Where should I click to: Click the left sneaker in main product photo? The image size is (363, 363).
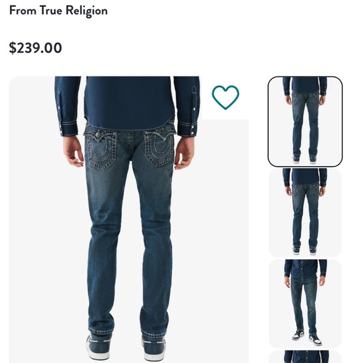(99, 347)
